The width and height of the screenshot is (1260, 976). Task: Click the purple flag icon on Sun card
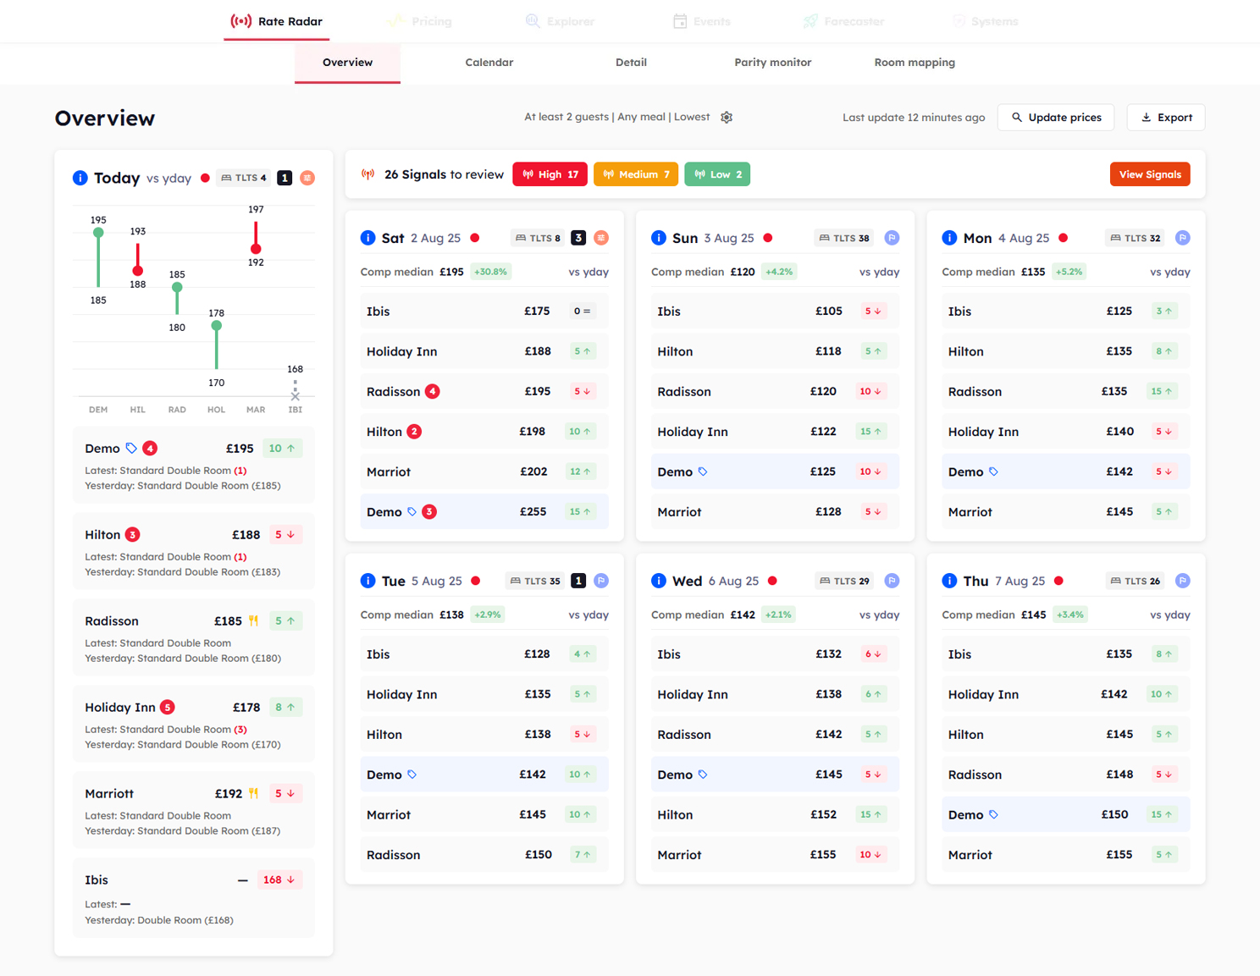tap(892, 238)
